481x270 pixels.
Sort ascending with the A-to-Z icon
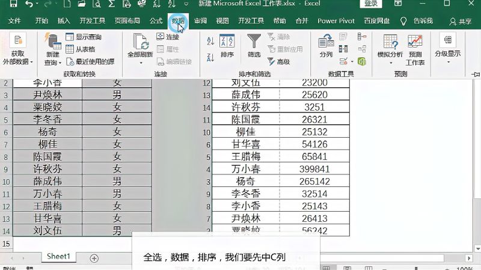[x=210, y=41]
